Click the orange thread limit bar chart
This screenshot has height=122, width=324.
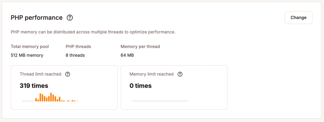click(50, 97)
